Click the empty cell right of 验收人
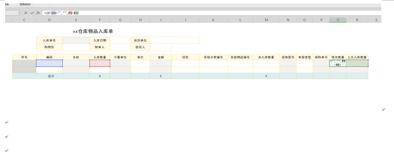This screenshot has height=158, width=394. [161, 47]
